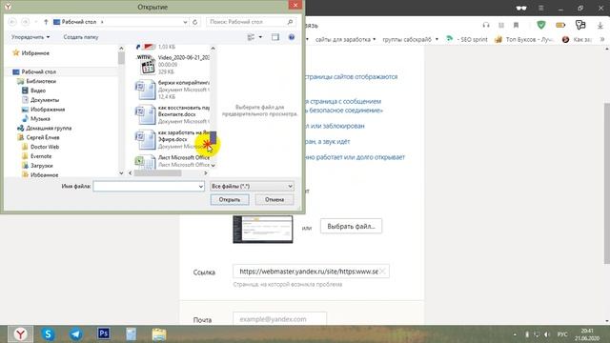Viewport: 610px width, 343px height.
Task: Select the Video_2020-06-21 file
Action: click(x=173, y=65)
